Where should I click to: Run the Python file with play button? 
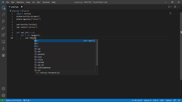click(169, 7)
